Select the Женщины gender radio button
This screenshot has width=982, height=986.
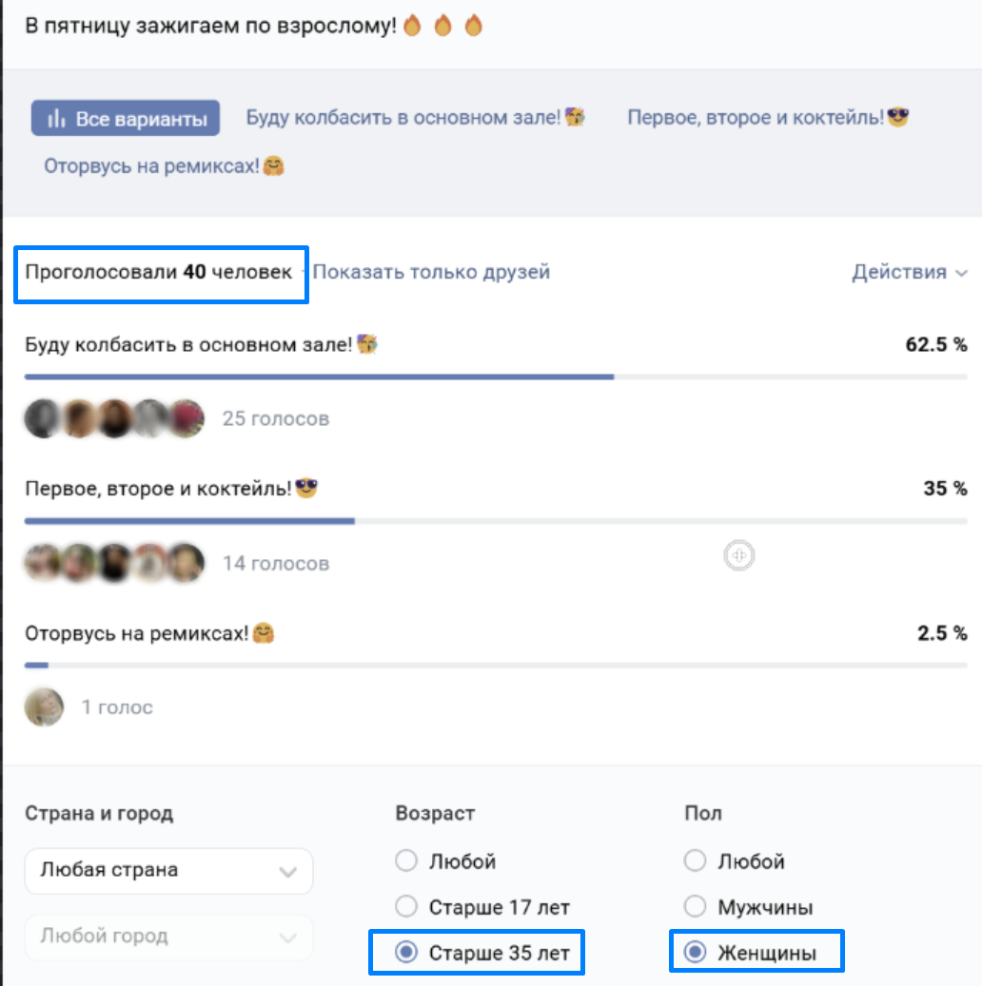coord(696,953)
